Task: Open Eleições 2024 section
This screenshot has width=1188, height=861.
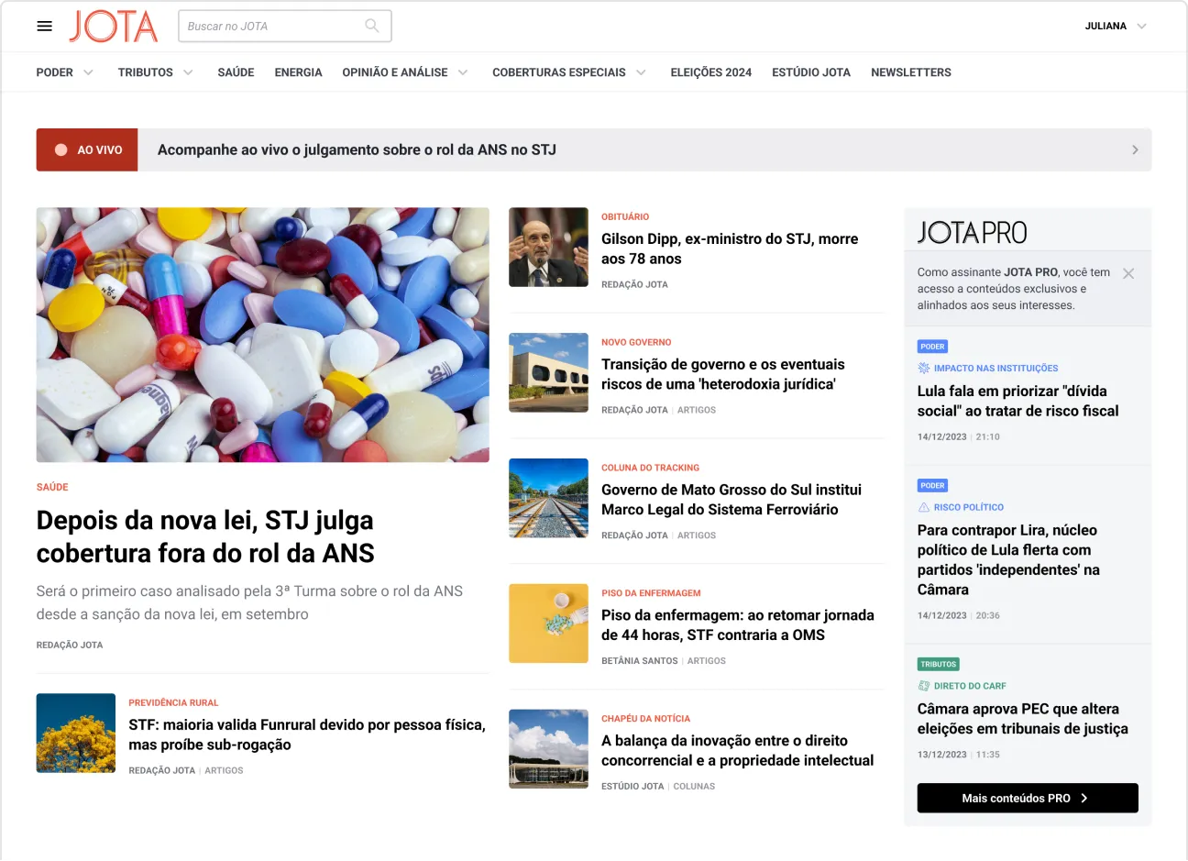Action: coord(710,72)
